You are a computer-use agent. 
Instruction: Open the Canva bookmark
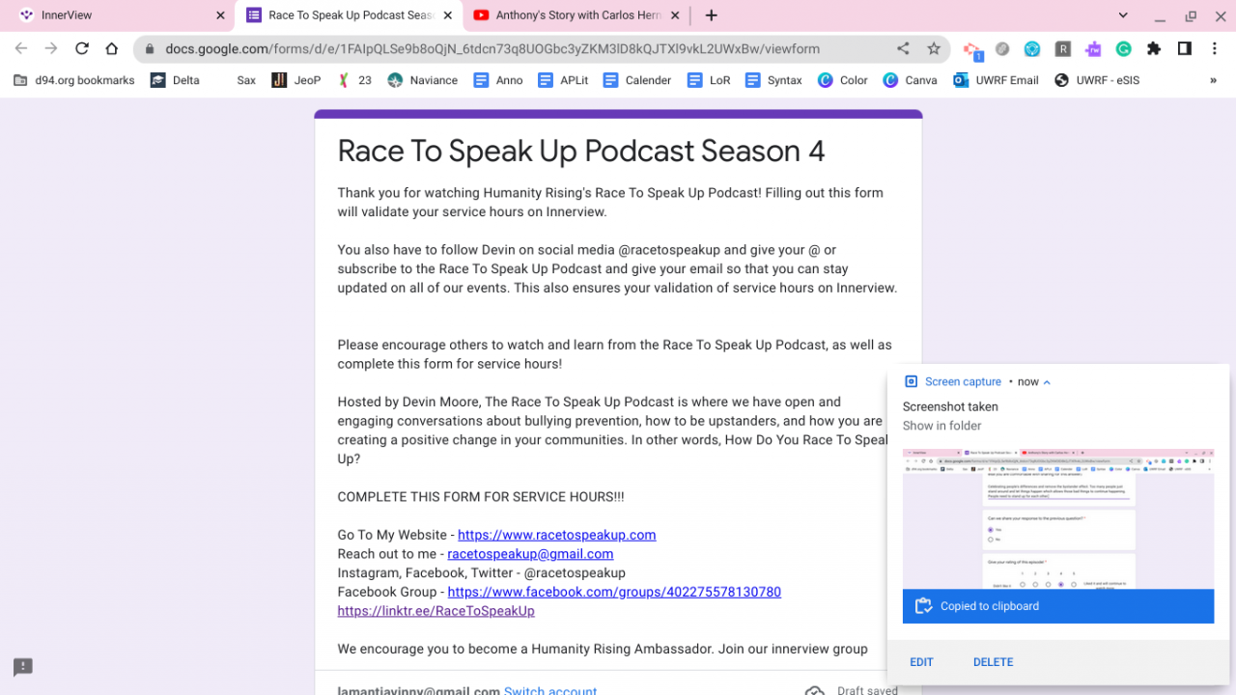tap(910, 80)
